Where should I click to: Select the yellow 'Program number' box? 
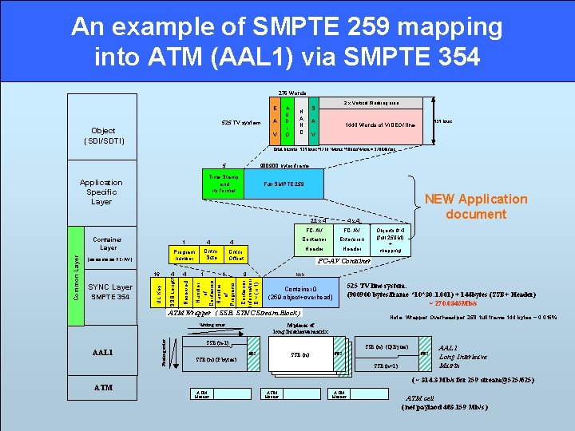[184, 255]
